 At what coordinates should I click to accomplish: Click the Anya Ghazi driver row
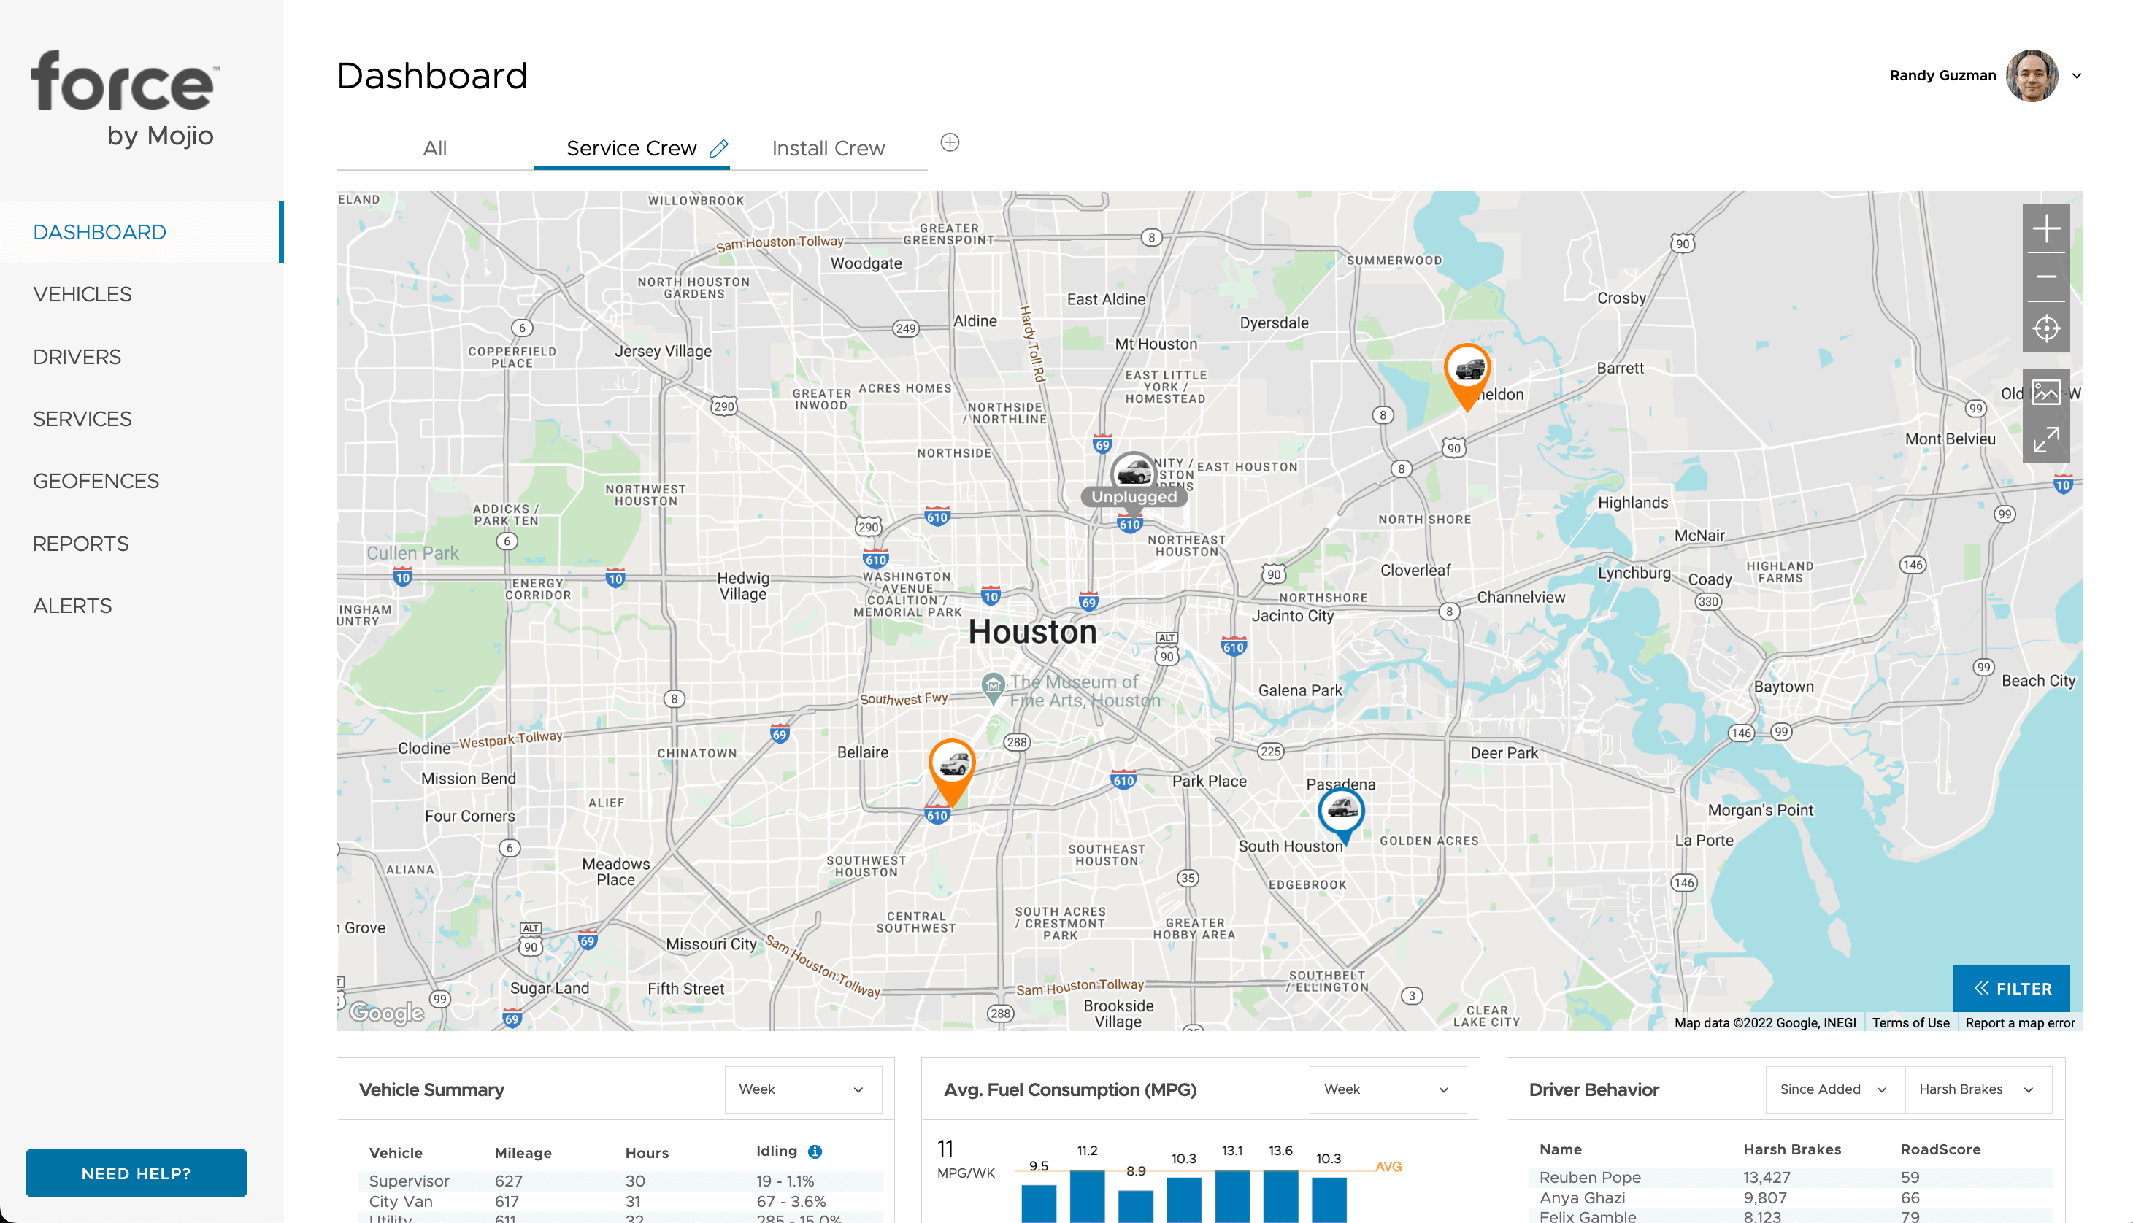[x=1789, y=1197]
